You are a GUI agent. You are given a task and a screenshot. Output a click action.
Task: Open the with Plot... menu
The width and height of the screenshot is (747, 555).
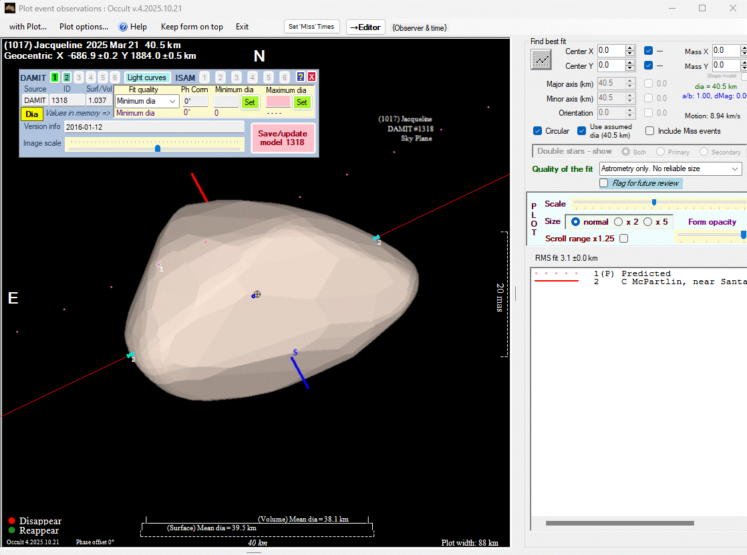[x=27, y=27]
